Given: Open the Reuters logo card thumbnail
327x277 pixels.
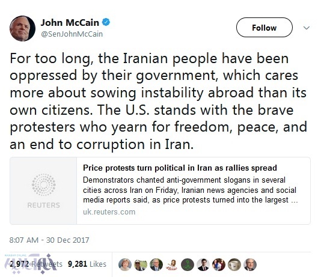Looking at the screenshot, I should (43, 190).
